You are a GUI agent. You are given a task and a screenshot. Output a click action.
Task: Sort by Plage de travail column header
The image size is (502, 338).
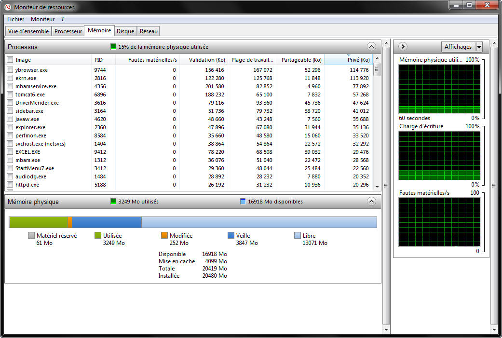[252, 60]
